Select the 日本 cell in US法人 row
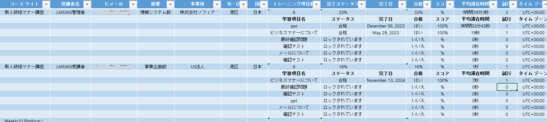 (258, 67)
